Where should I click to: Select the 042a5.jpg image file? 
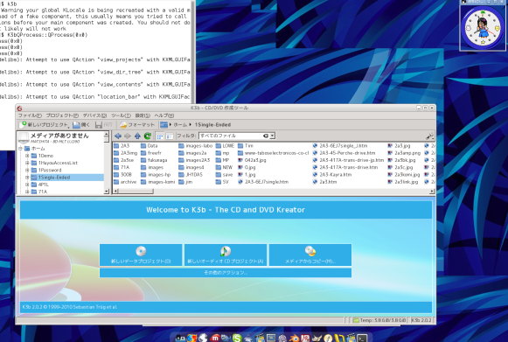coord(252,160)
